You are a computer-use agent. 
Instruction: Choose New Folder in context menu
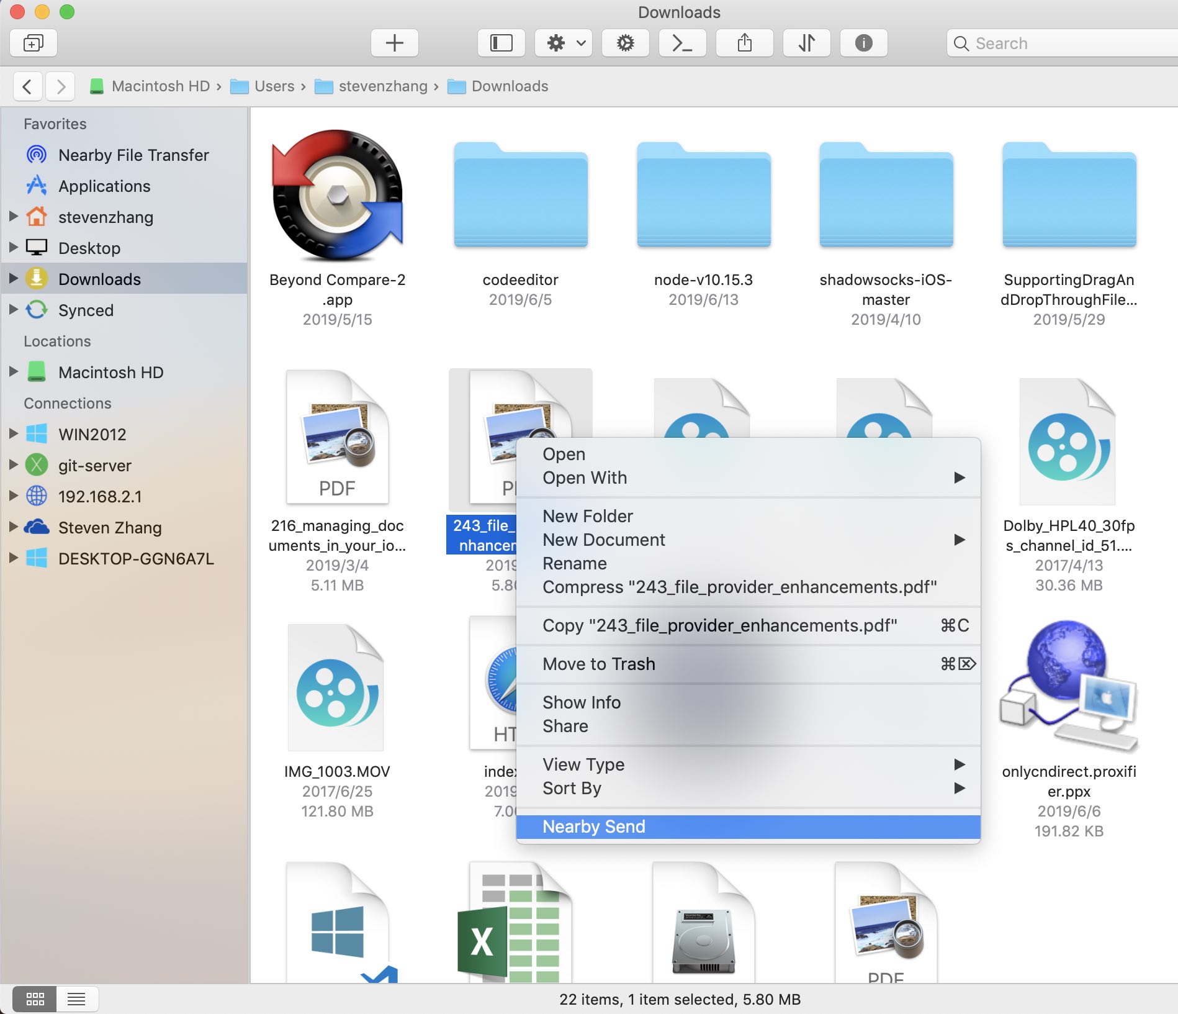coord(749,516)
